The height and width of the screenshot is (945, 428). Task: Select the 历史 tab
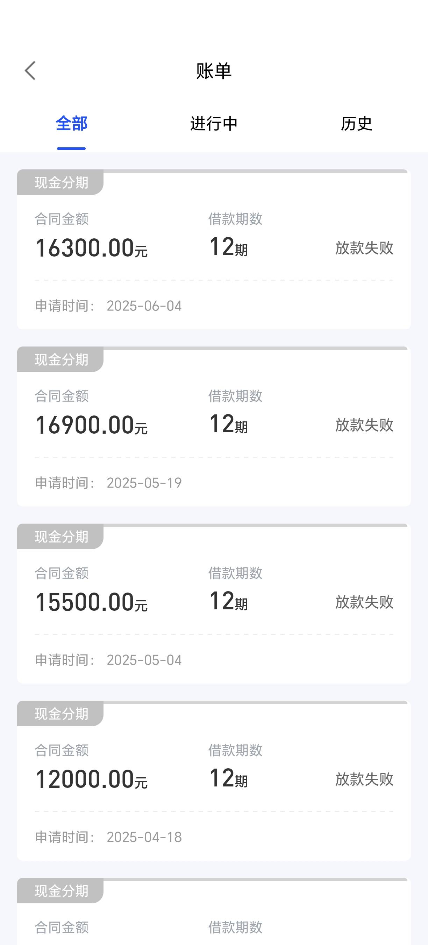[357, 123]
